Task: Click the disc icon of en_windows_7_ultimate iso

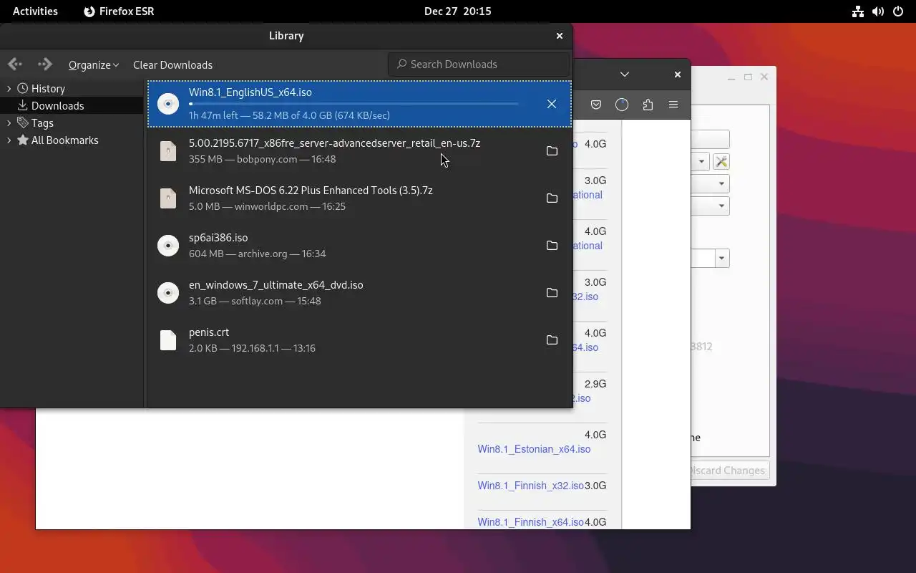Action: (x=168, y=293)
